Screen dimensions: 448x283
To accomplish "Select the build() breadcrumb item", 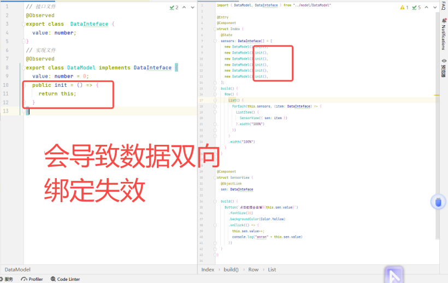I will click(231, 269).
